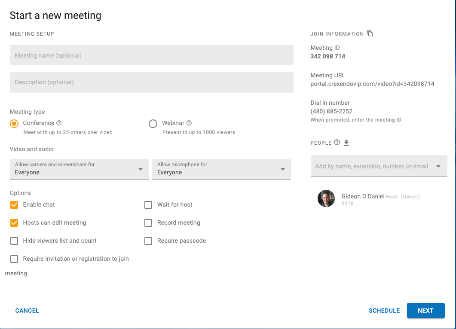Select the Conference meeting type
This screenshot has height=329, width=456.
point(14,124)
